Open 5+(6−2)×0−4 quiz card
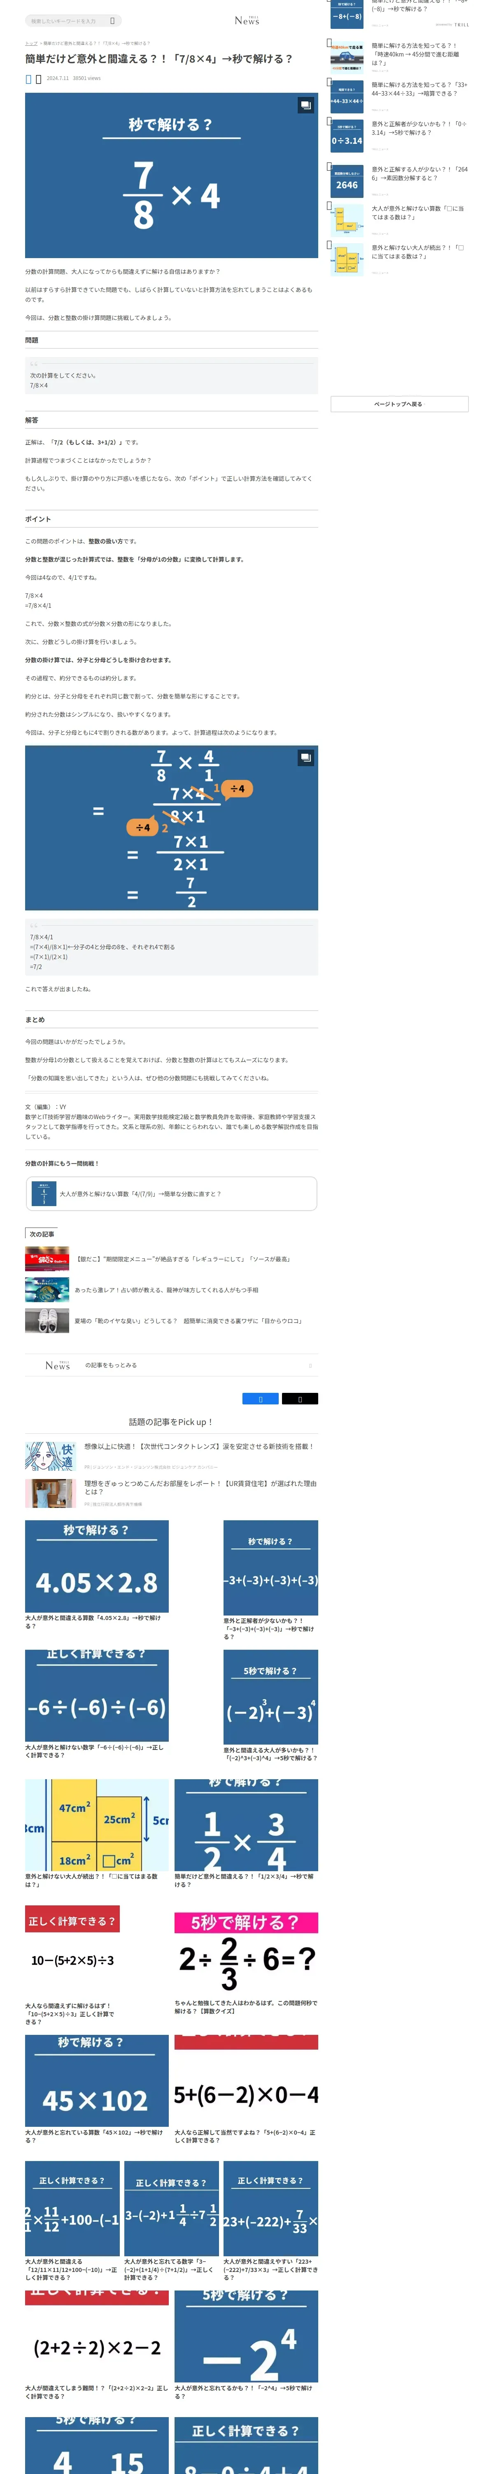Screen dimensions: 494x2474 coord(247,2089)
